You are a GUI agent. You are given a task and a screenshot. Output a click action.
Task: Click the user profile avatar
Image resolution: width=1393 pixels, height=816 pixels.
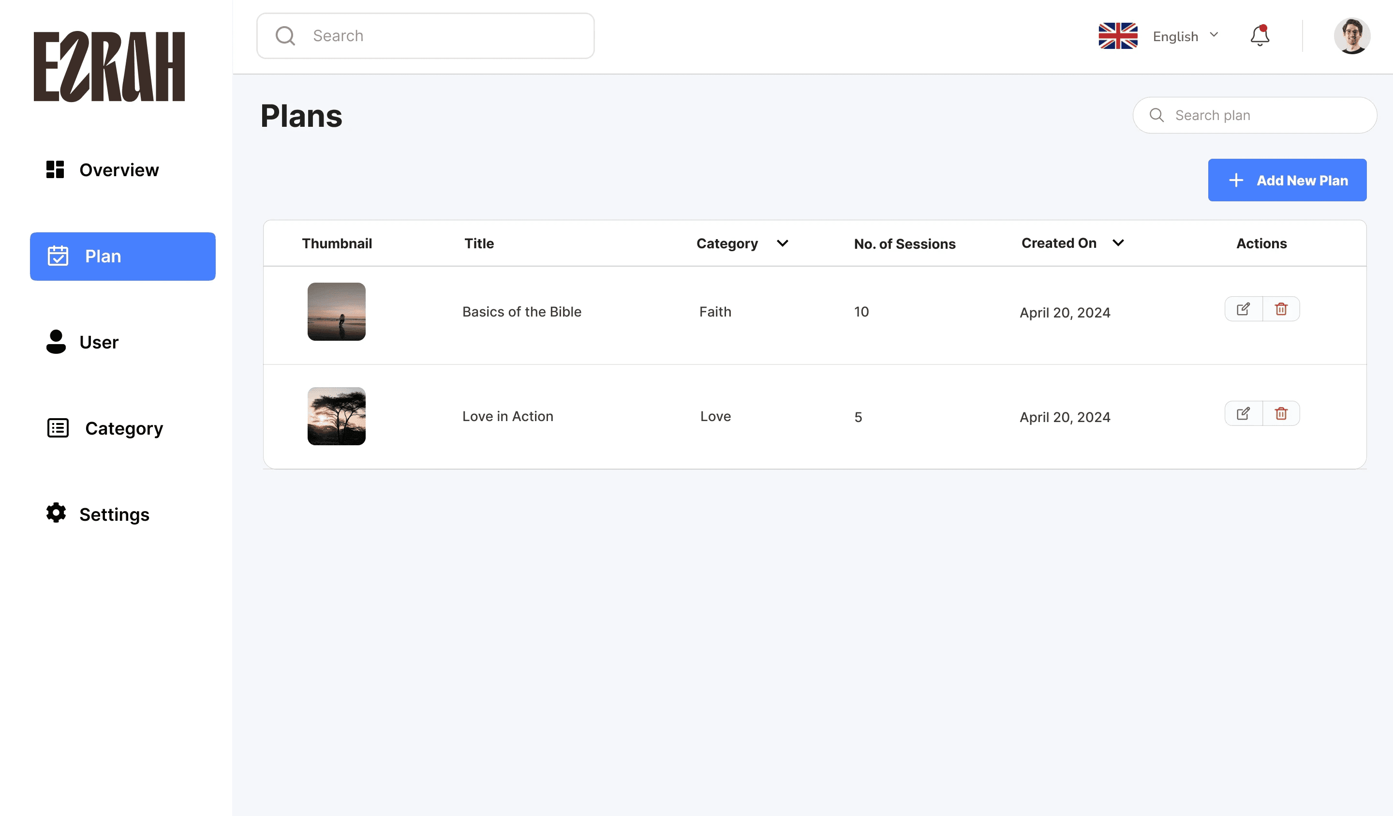(x=1351, y=36)
